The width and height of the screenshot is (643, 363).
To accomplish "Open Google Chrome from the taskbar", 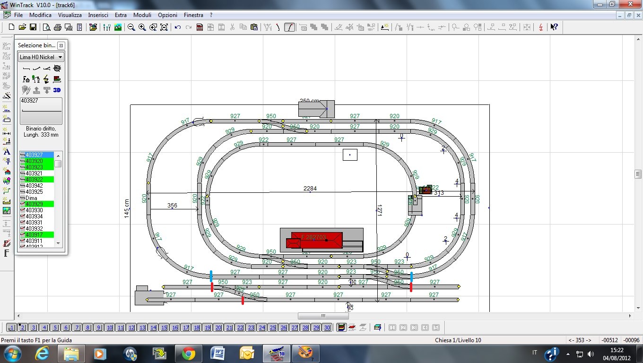I will [189, 354].
